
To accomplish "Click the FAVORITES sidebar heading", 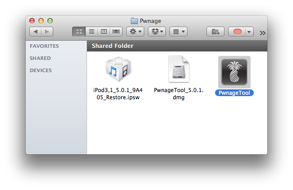I will tap(44, 46).
